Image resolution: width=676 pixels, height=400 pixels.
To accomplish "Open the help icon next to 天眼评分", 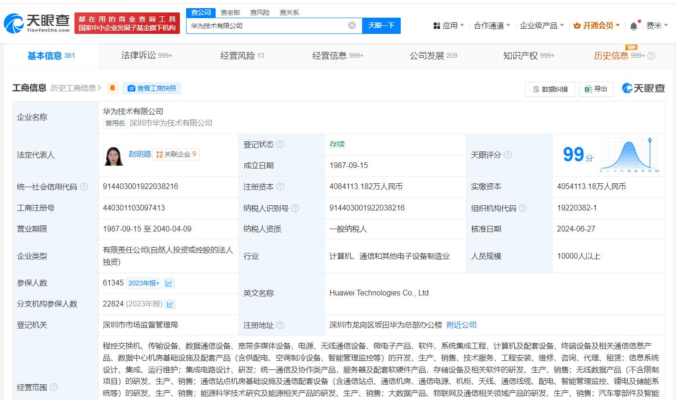I will (x=508, y=155).
